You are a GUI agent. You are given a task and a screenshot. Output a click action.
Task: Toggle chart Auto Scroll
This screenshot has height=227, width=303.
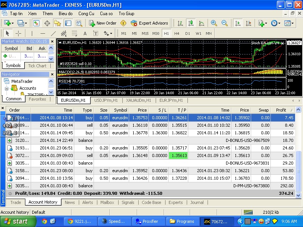tap(237, 23)
